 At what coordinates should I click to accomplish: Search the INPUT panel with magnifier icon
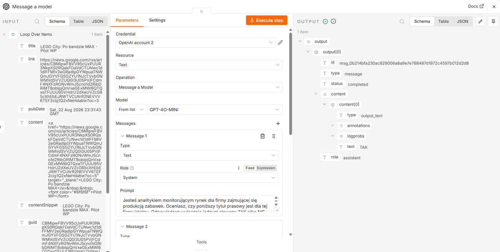(x=37, y=21)
